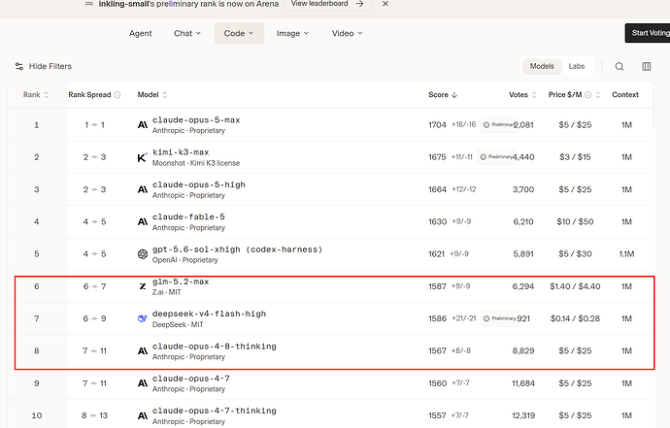Open the column layout settings icon

pyautogui.click(x=647, y=66)
